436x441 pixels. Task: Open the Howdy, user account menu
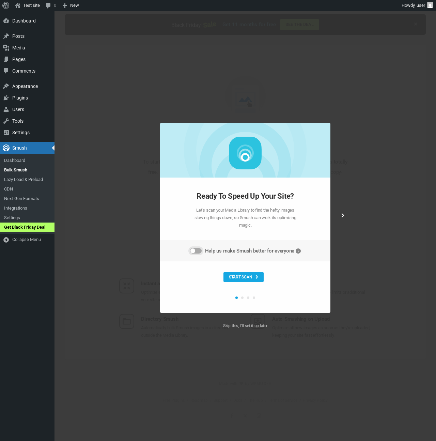coord(417,5)
